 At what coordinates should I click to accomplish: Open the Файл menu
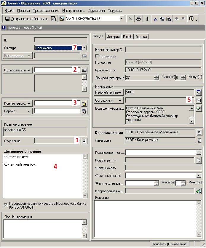[10, 11]
